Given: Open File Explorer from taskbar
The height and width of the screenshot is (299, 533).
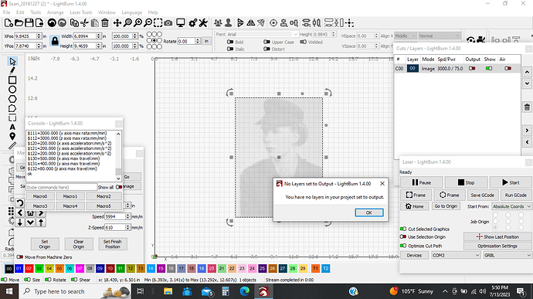Looking at the screenshot, I should pyautogui.click(x=168, y=291).
